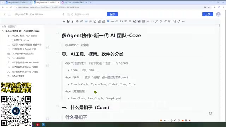Insert an unordered bullet list

[x=86, y=21]
